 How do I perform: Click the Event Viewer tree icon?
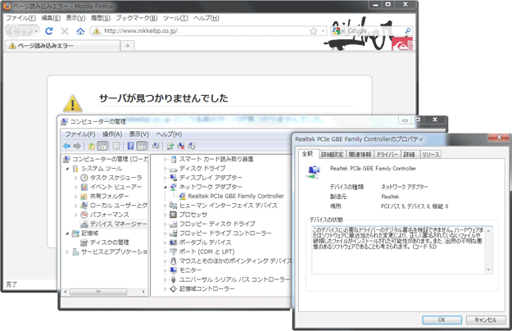[84, 187]
